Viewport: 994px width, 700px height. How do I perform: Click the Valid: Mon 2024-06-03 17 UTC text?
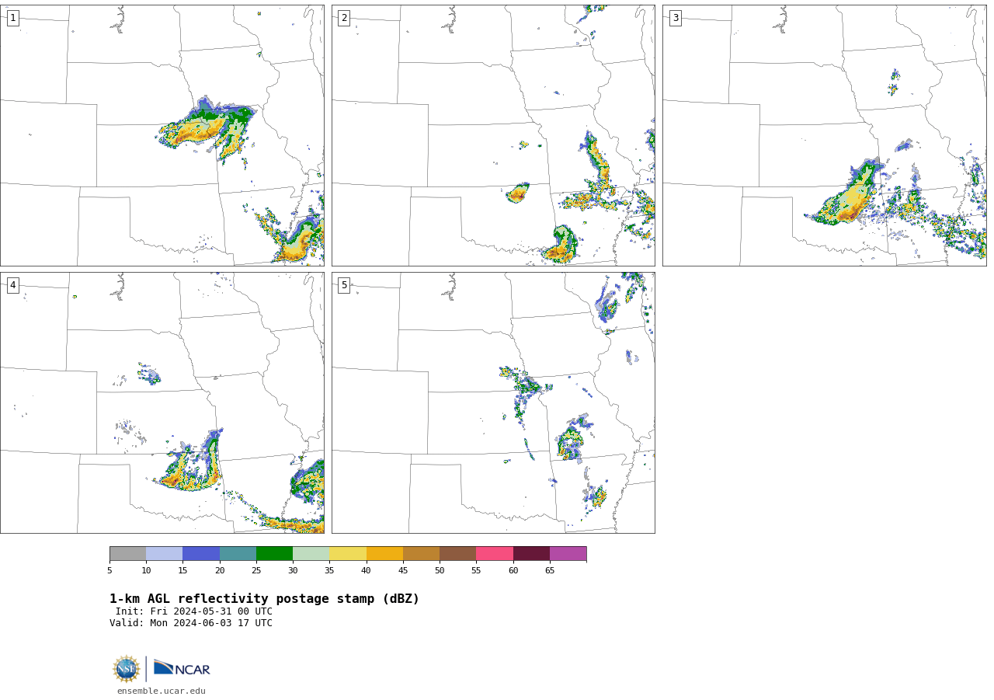coord(191,623)
